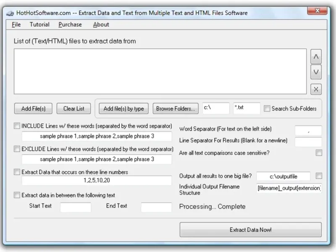This screenshot has height=252, width=336.
Task: Enable Extract data in between following text
Action: 17,195
